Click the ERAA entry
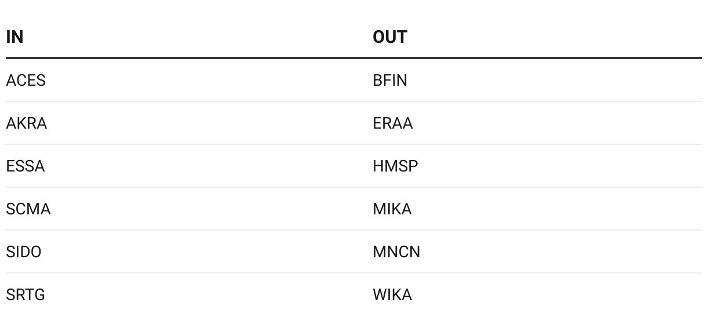The image size is (708, 321). point(393,123)
